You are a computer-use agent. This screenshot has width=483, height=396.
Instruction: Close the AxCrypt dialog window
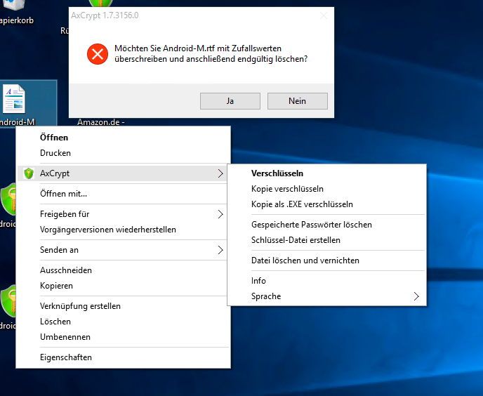click(324, 15)
